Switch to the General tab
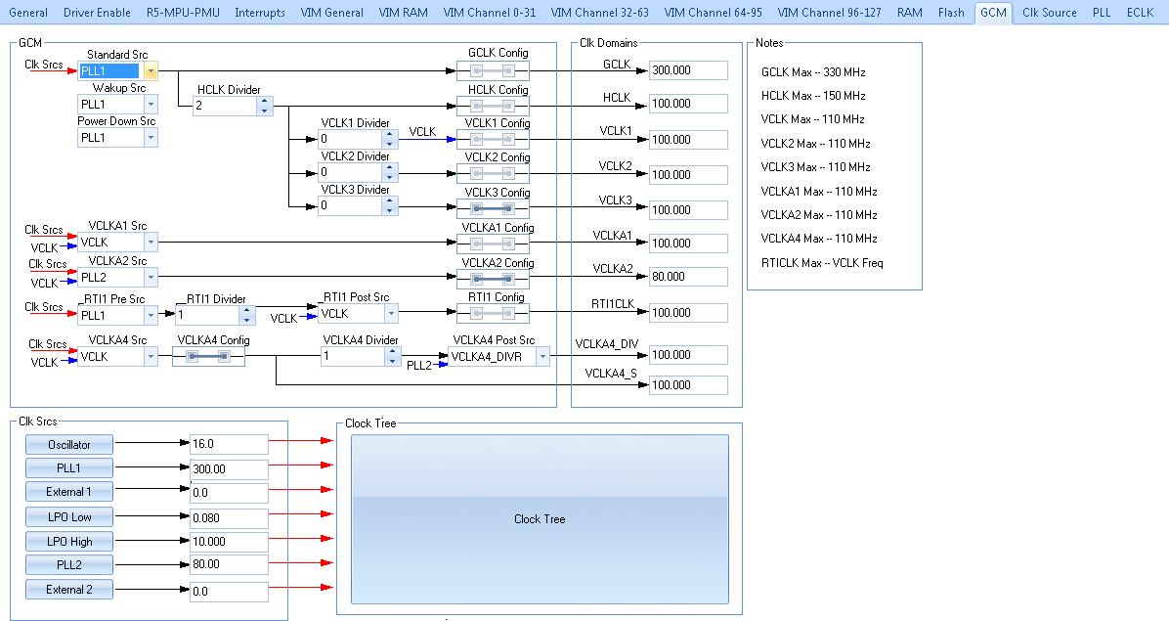 click(x=28, y=13)
